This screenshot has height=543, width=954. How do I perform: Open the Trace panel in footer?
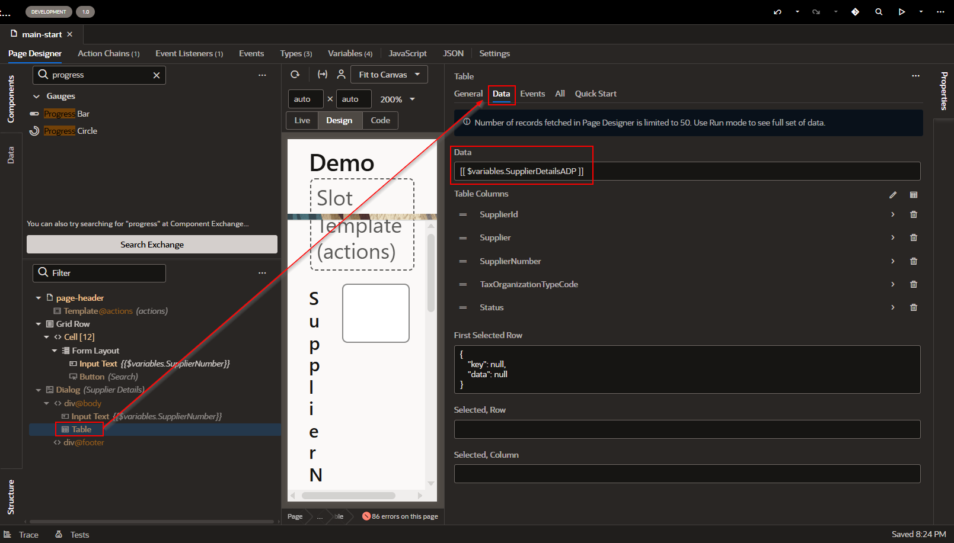pyautogui.click(x=21, y=535)
